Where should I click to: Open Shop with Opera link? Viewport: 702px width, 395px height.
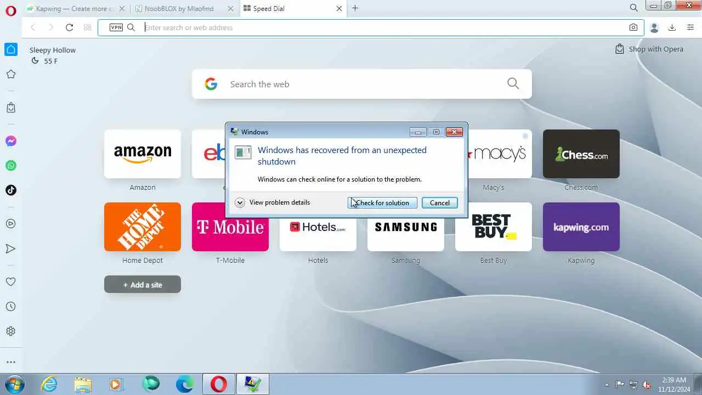(649, 49)
